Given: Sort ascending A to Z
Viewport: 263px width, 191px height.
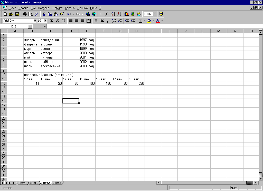Looking at the screenshot, I should click(113, 14).
